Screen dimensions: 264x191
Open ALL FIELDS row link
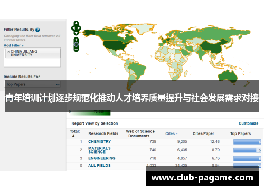(x=99, y=165)
